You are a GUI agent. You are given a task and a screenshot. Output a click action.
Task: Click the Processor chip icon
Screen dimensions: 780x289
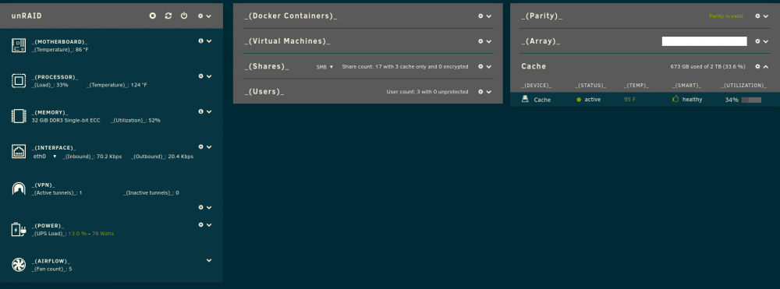coord(19,81)
